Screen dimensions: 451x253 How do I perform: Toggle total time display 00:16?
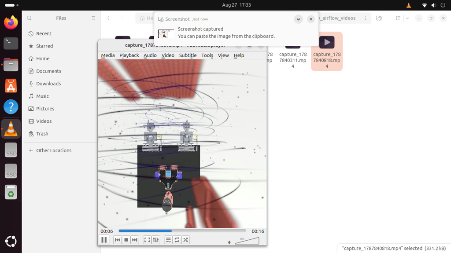coord(258,231)
